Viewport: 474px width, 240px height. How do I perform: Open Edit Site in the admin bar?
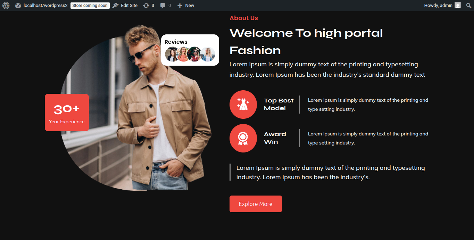click(125, 6)
